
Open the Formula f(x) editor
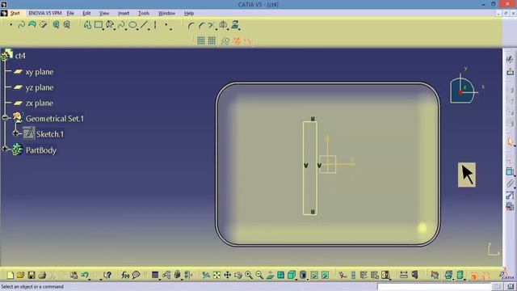click(x=125, y=275)
